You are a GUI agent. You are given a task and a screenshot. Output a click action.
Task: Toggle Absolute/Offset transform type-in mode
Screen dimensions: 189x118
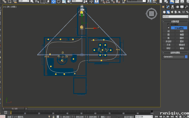coord(58,117)
